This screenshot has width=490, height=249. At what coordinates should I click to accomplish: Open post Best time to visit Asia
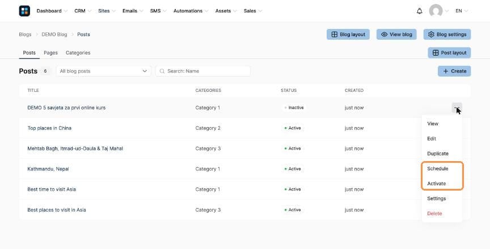52,189
